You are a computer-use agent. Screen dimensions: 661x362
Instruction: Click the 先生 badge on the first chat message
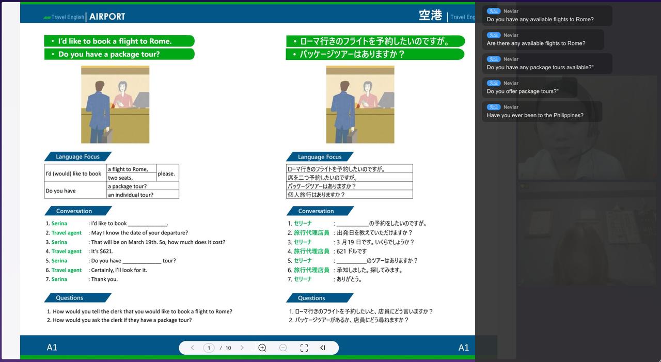point(494,11)
